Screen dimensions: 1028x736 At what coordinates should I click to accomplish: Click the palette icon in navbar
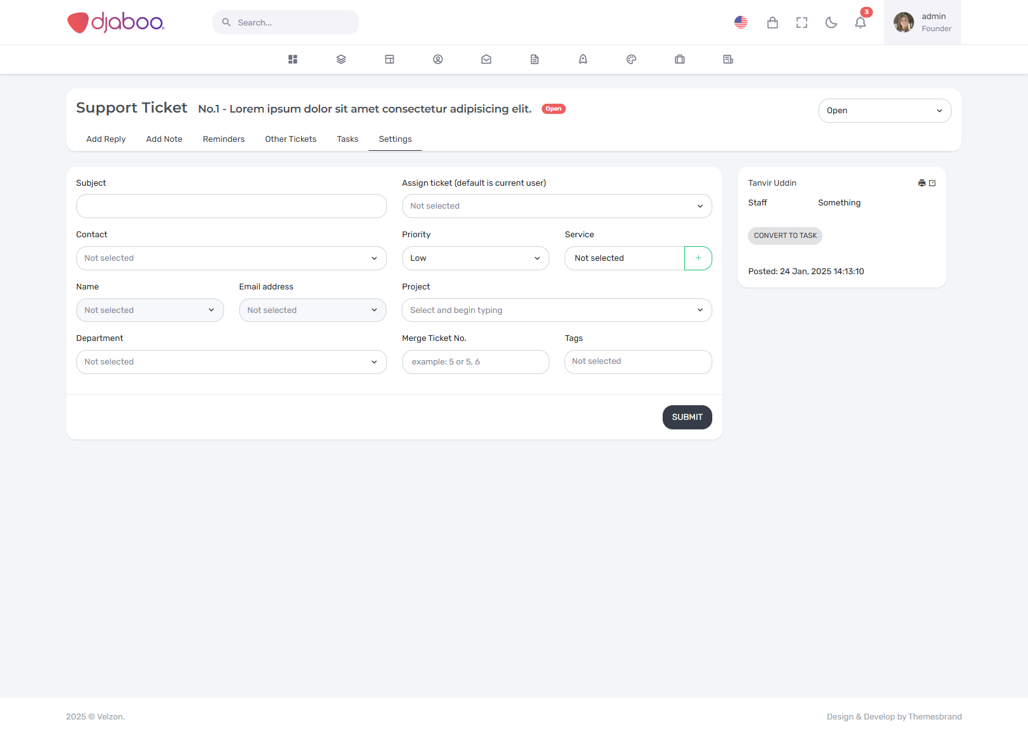point(631,59)
